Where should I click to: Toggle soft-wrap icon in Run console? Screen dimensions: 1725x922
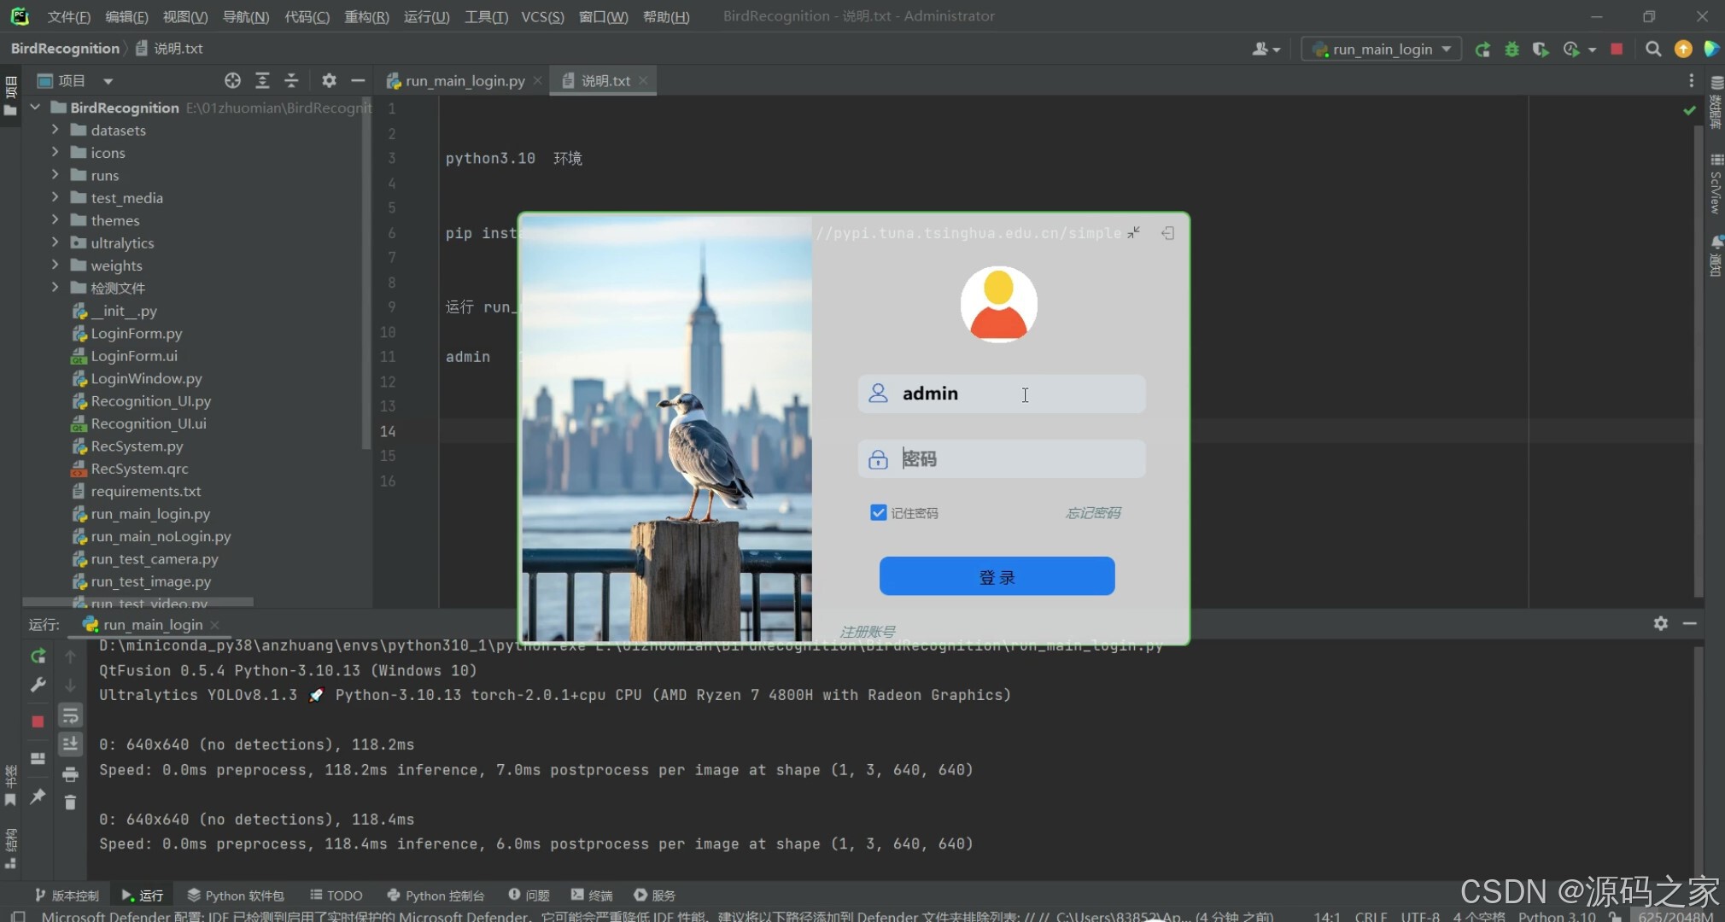tap(70, 715)
